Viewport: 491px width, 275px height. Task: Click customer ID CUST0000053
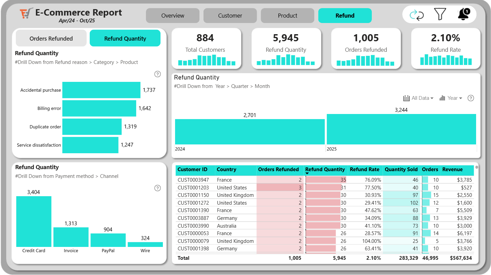pos(193,233)
